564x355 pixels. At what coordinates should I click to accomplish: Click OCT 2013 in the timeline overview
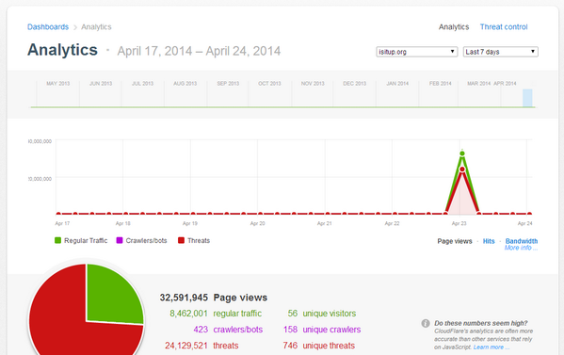pyautogui.click(x=269, y=84)
